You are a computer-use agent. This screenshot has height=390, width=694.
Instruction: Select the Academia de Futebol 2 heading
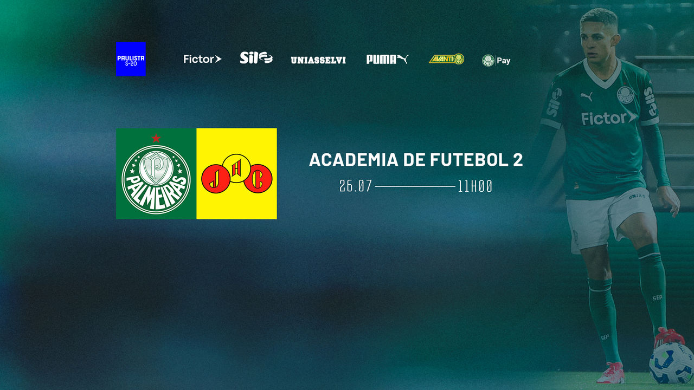pyautogui.click(x=416, y=160)
